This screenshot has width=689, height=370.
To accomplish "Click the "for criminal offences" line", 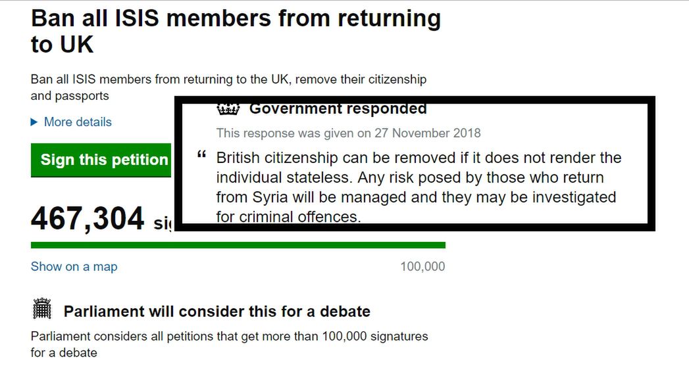I will pos(288,216).
